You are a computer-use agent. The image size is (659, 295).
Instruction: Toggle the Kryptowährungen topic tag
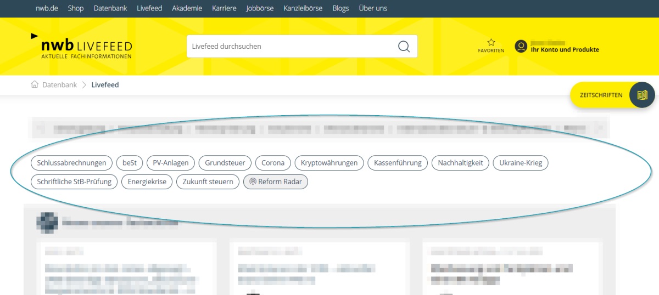tap(329, 163)
